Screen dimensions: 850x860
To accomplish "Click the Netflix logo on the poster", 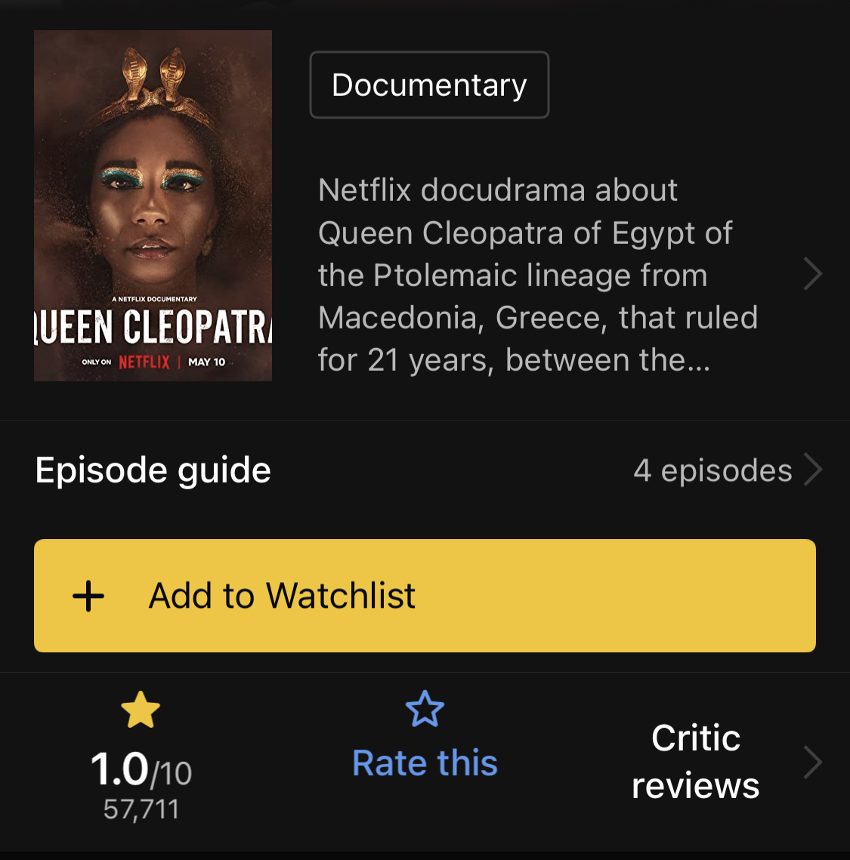I will click(144, 362).
